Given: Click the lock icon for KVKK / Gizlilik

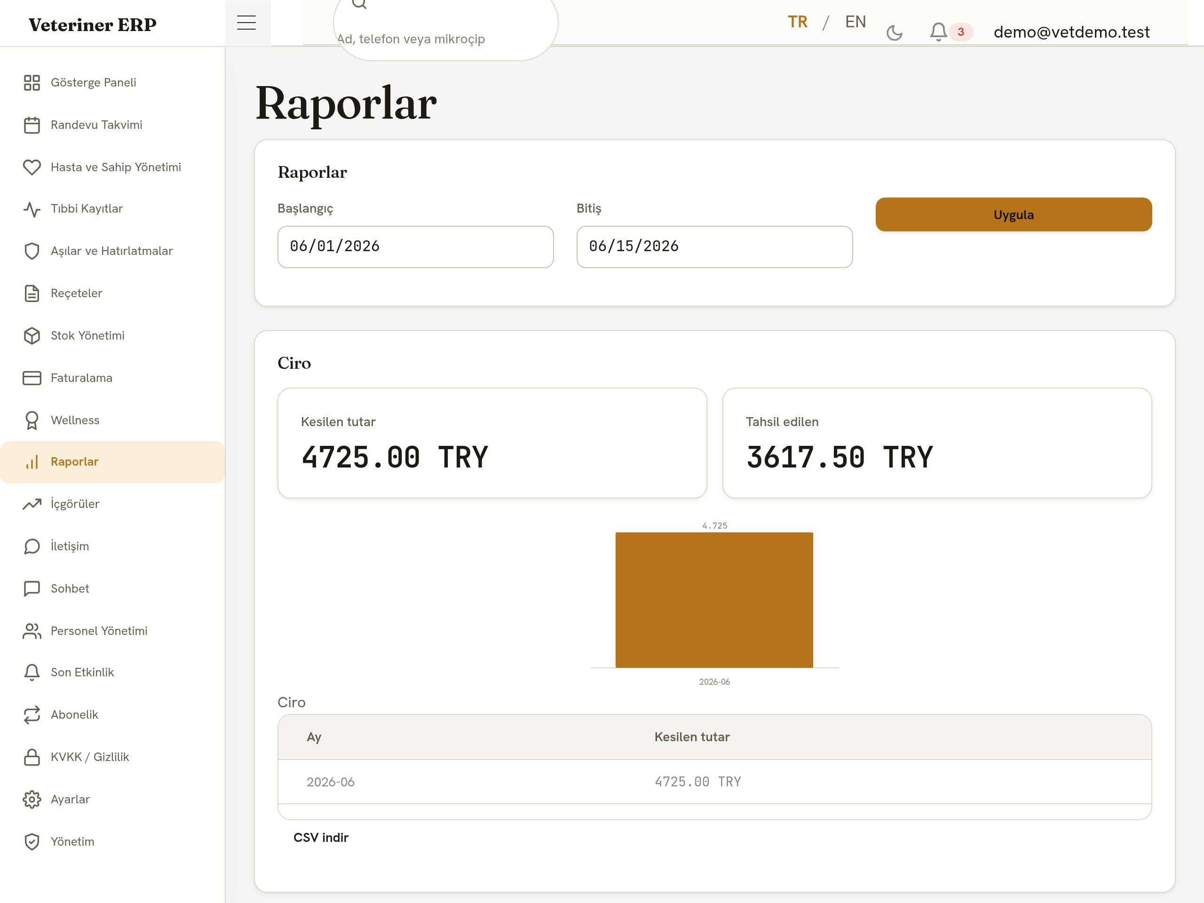Looking at the screenshot, I should tap(32, 757).
